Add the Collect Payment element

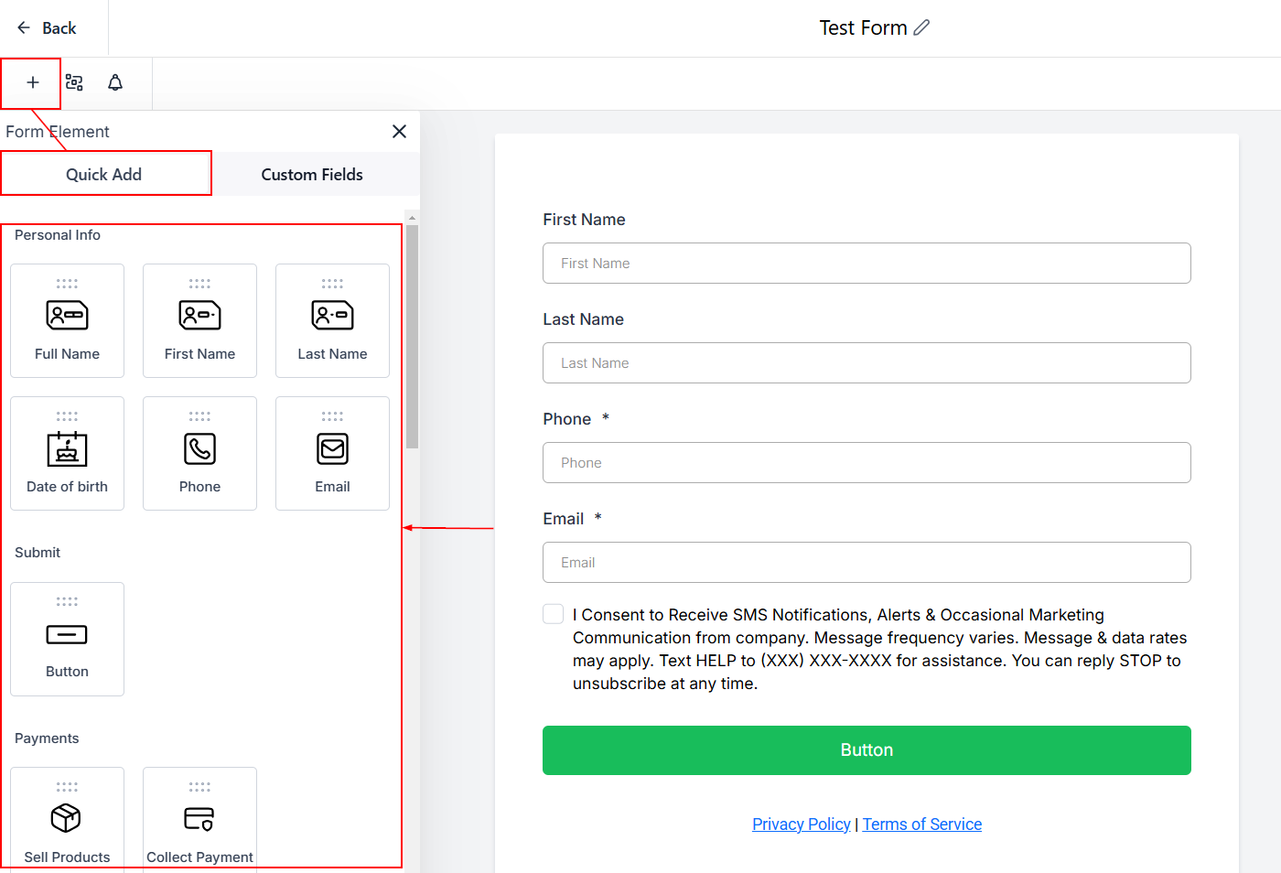199,820
